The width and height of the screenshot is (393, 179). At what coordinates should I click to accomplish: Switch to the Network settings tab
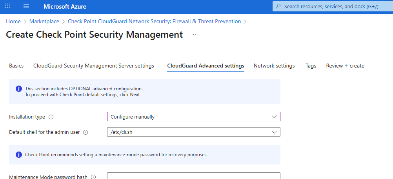coord(274,66)
